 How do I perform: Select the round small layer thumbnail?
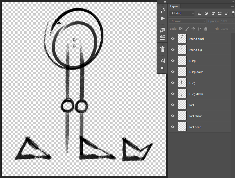182,38
